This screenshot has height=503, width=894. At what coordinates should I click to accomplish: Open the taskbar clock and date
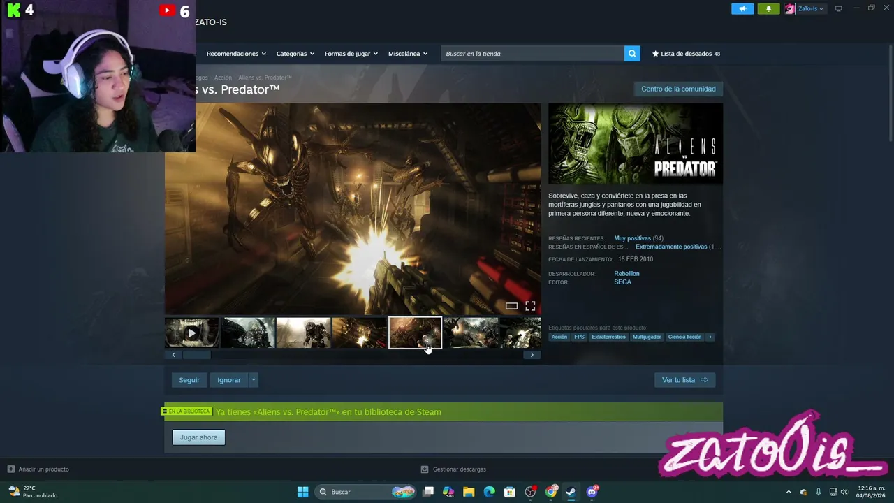coord(871,492)
